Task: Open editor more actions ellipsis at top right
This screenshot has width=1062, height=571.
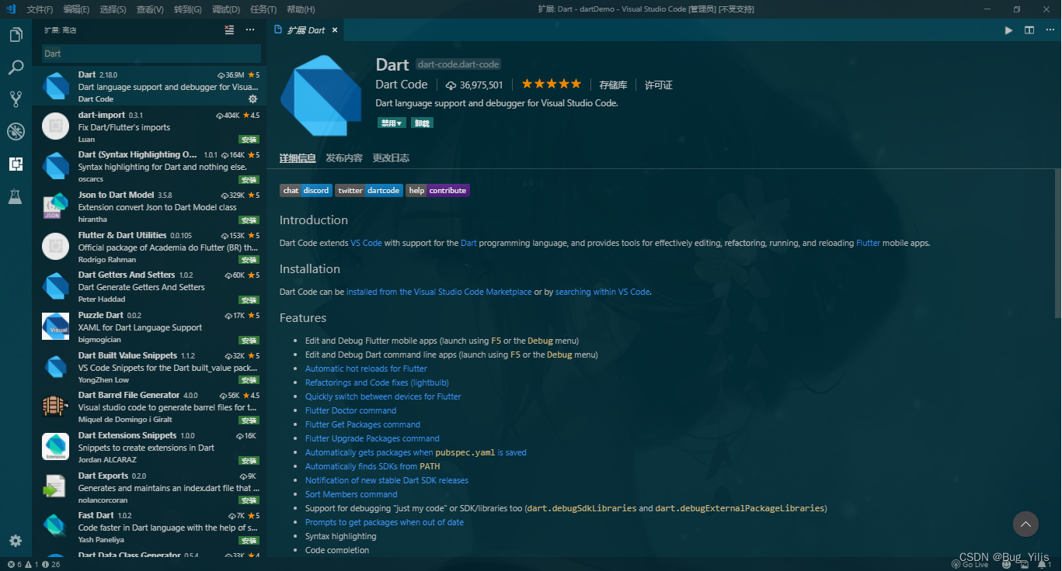Action: pyautogui.click(x=1050, y=30)
